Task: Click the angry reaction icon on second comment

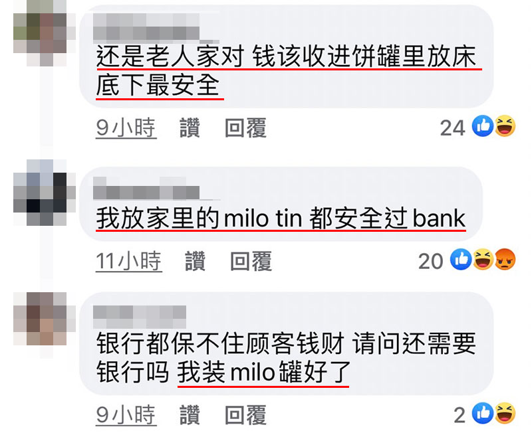Action: [505, 259]
